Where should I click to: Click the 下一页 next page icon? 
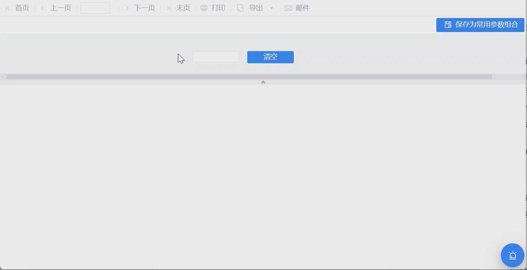tap(127, 8)
